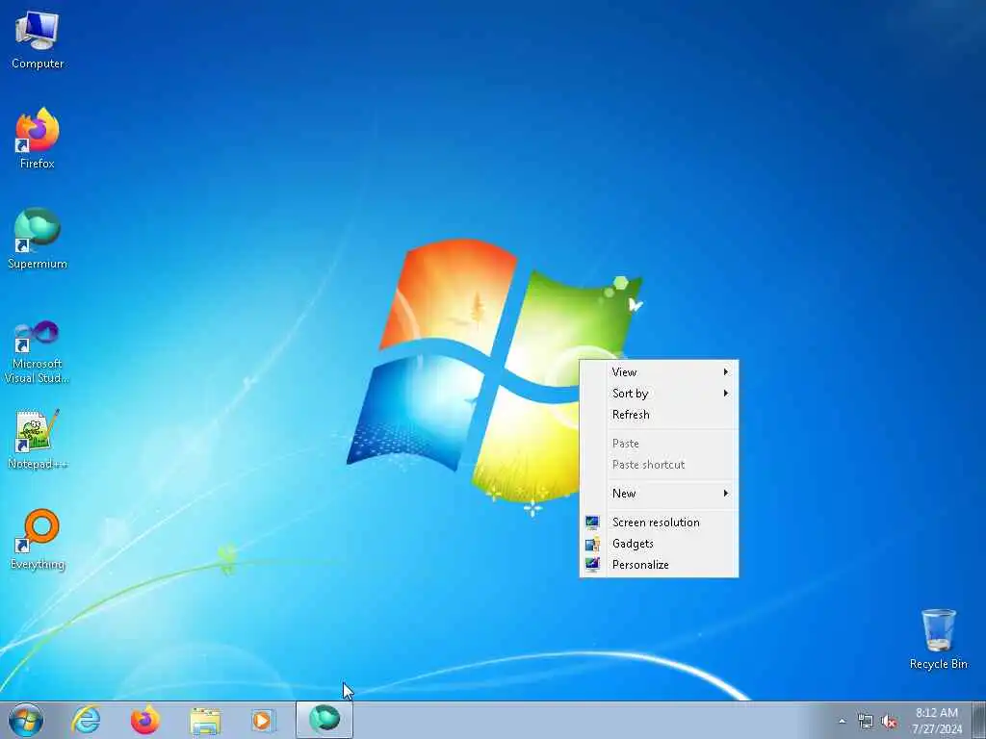Launch Internet Explorer from the taskbar

(x=86, y=720)
